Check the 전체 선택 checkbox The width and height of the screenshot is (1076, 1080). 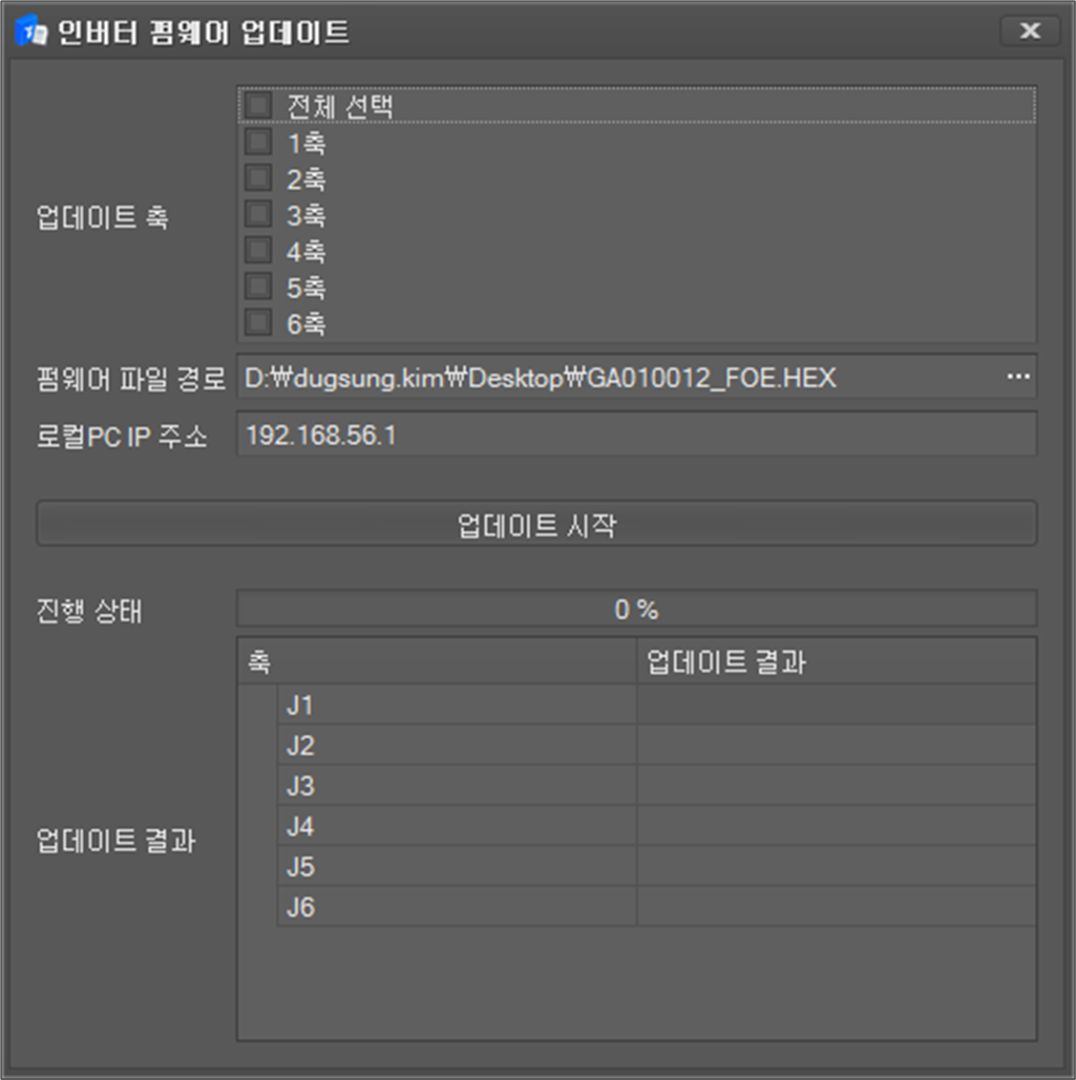[259, 105]
